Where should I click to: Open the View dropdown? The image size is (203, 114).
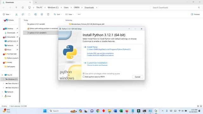pyautogui.click(x=69, y=14)
